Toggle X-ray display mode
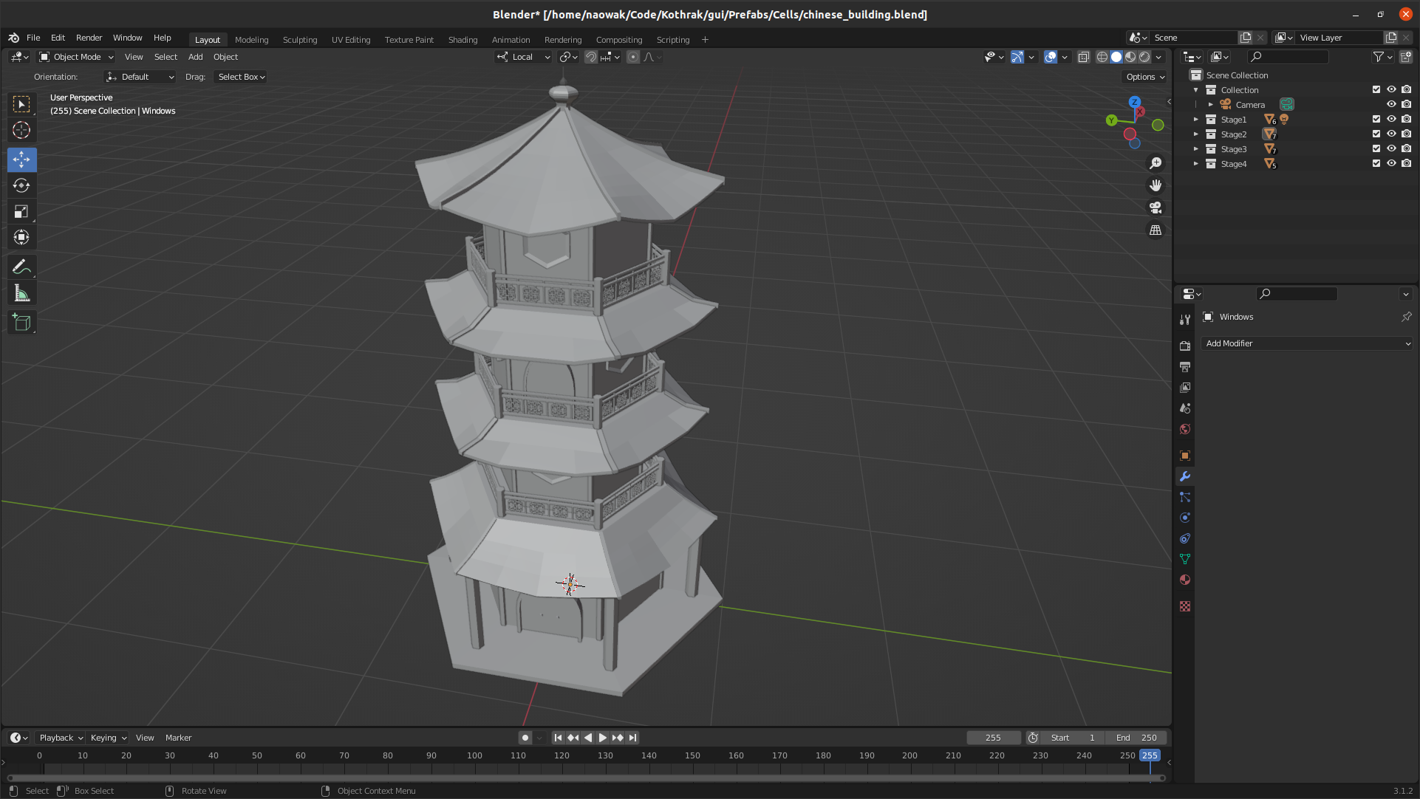1420x799 pixels. coord(1083,57)
